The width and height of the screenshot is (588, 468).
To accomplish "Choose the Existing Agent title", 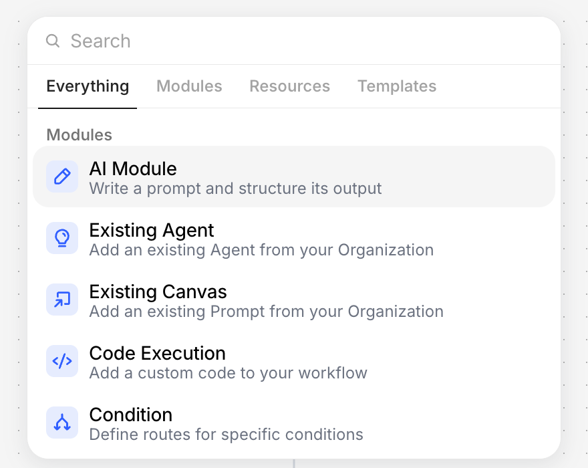I will [152, 231].
